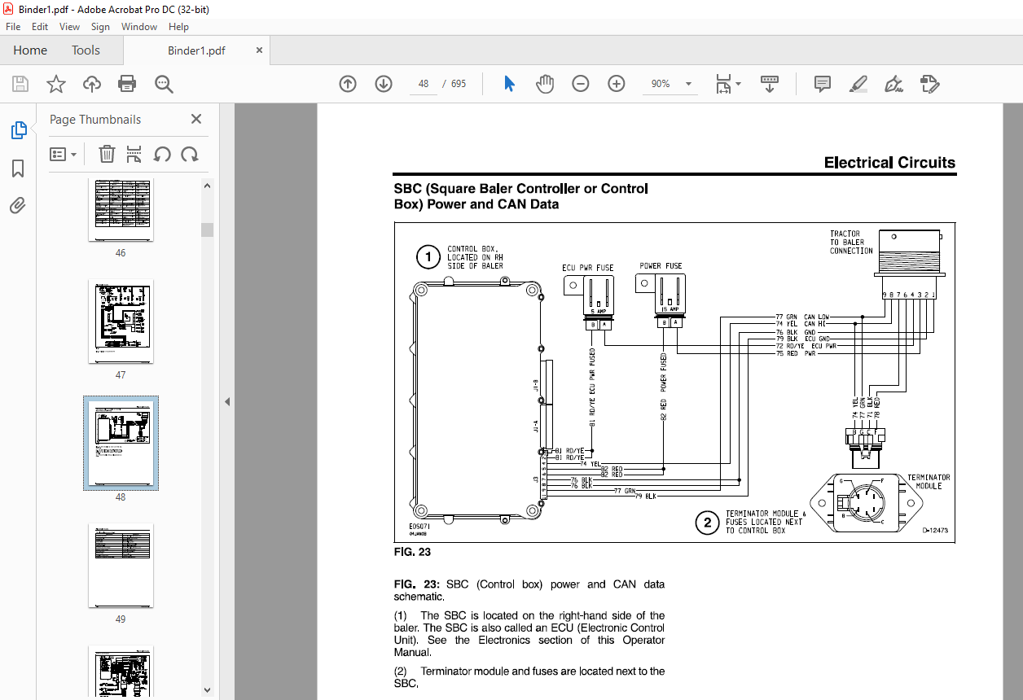Select page 46 thumbnail
The width and height of the screenshot is (1023, 700).
(x=121, y=210)
